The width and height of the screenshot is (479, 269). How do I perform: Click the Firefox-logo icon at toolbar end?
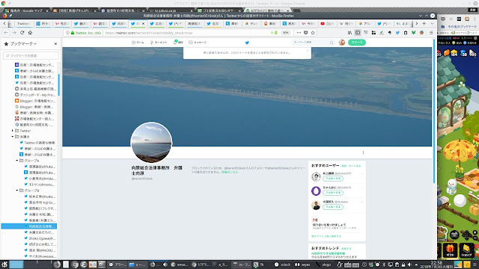[421, 33]
